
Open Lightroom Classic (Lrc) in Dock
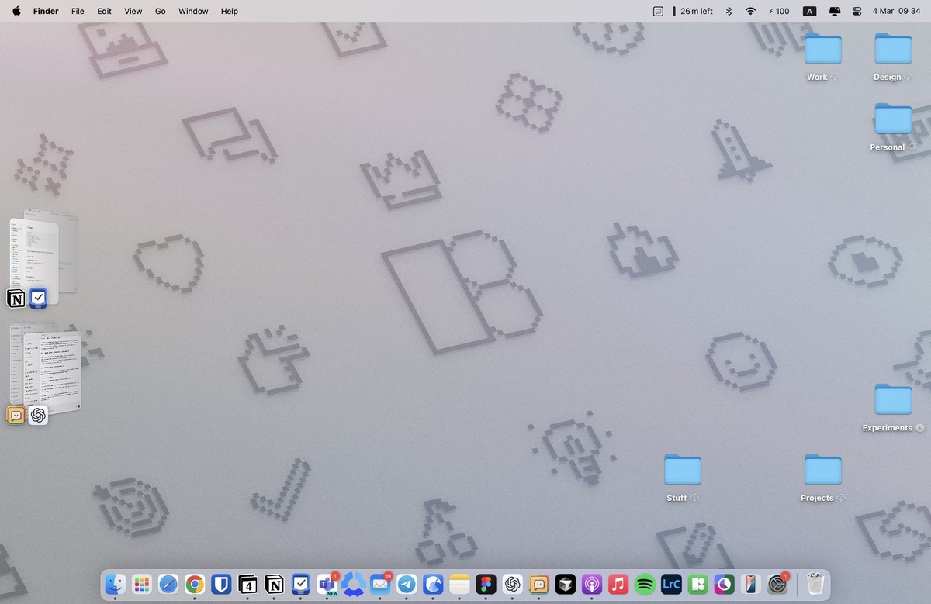point(671,584)
